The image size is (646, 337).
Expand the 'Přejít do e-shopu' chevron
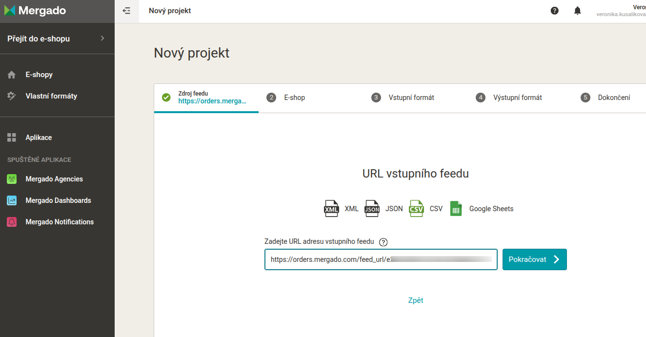[x=102, y=39]
